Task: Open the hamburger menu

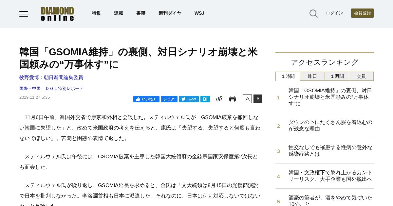Action: (x=24, y=14)
